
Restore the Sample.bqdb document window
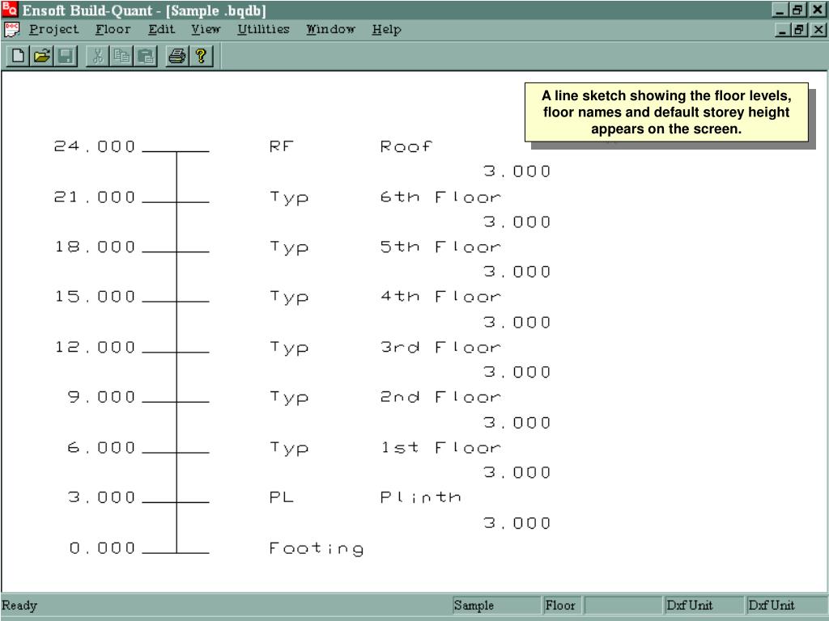point(799,30)
